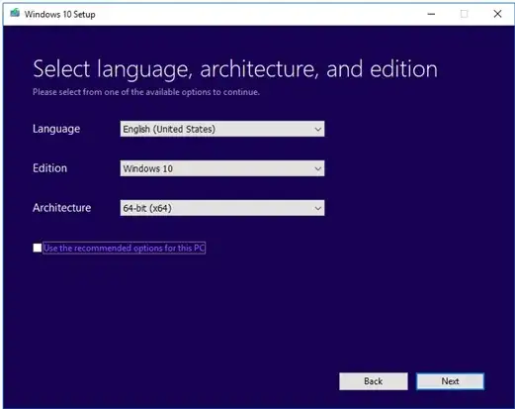
Task: Select the English (United States) language field
Action: 222,129
